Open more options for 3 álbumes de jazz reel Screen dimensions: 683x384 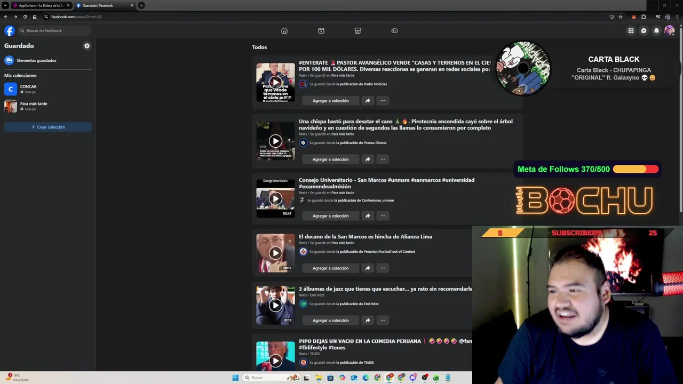(x=383, y=320)
